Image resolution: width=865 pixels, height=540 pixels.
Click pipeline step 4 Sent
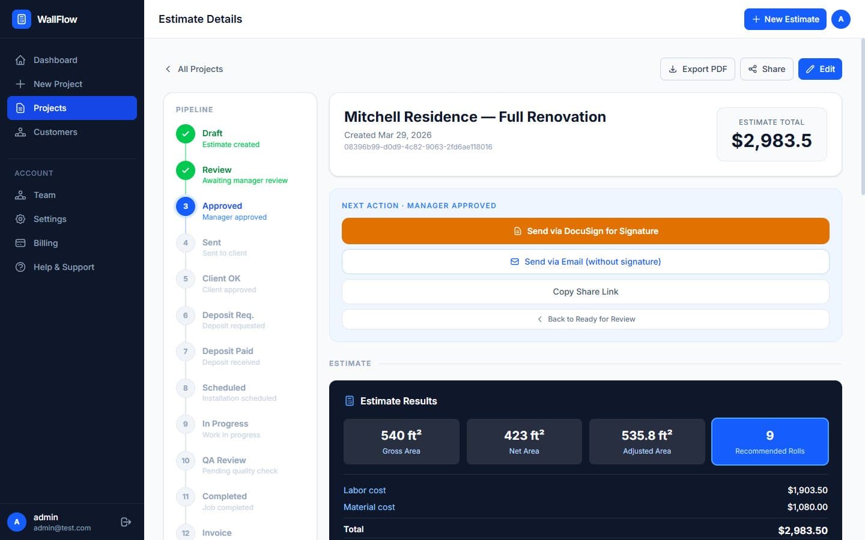[x=186, y=243]
